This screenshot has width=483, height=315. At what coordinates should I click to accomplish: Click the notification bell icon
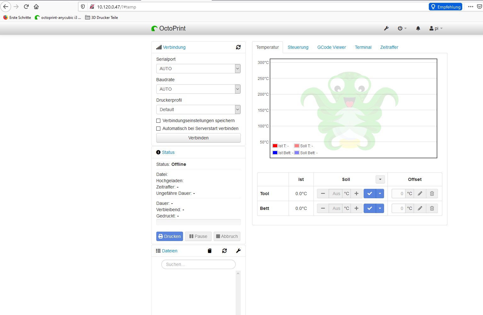tap(418, 28)
